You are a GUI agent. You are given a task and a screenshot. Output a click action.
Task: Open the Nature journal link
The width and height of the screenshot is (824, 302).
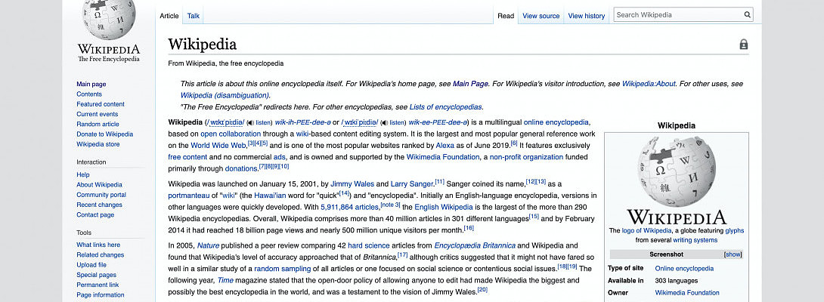(x=208, y=245)
